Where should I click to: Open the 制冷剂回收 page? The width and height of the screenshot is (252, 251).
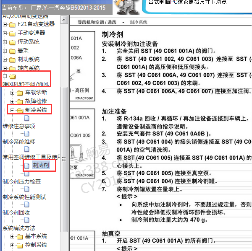click(16, 212)
